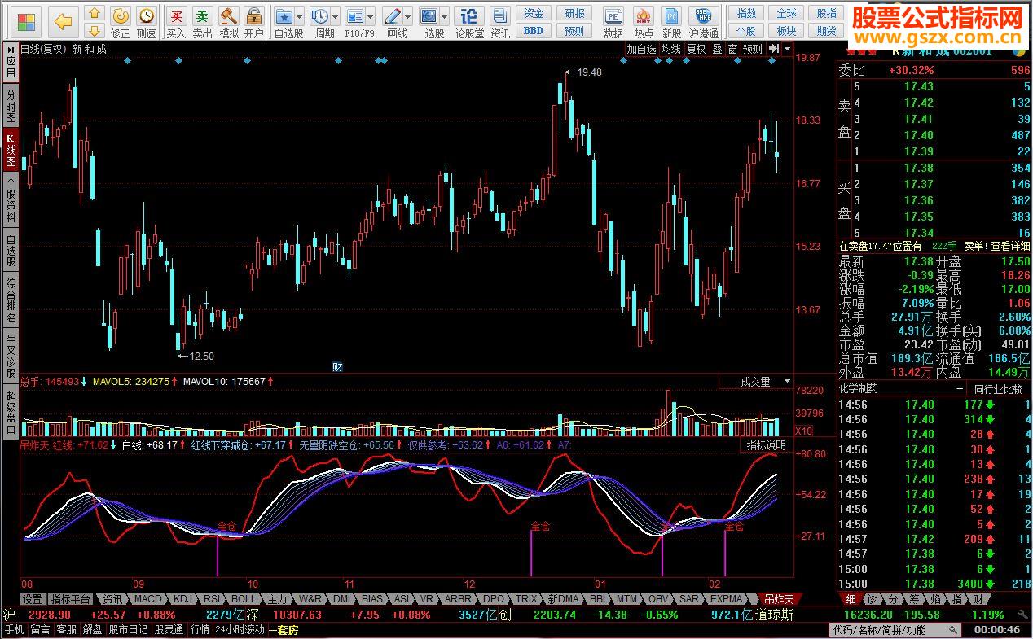Toggle 均线 moving average display
Viewport: 1033px width, 639px height.
[x=670, y=49]
